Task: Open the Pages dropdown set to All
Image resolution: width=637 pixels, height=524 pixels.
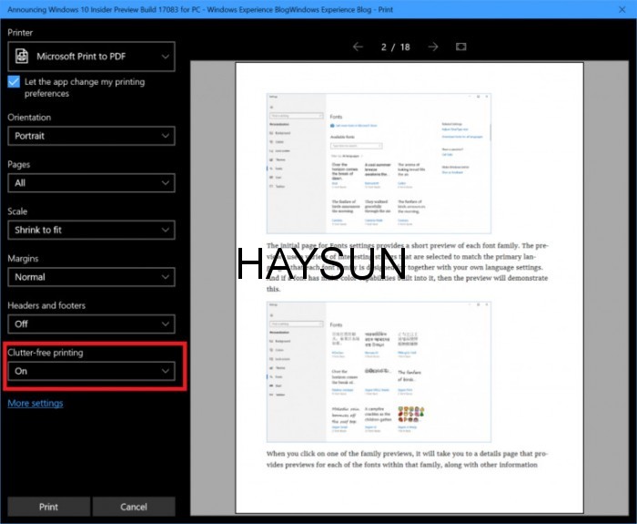Action: [91, 183]
